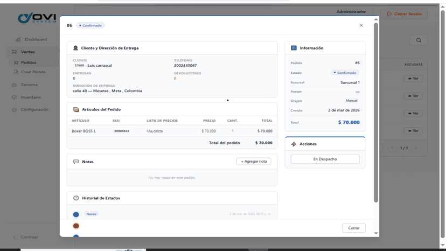This screenshot has height=251, width=446.
Task: Click the Boxer BOSS L article row
Action: click(172, 131)
